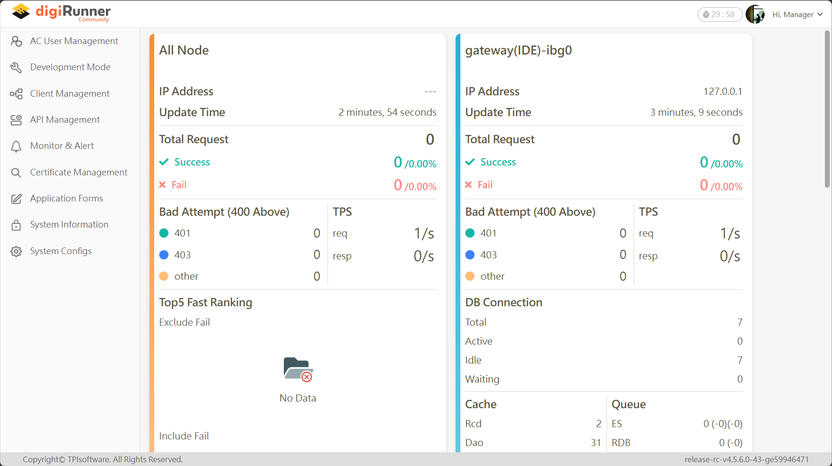Select the System Configs menu entry
832x466 pixels.
pos(61,251)
